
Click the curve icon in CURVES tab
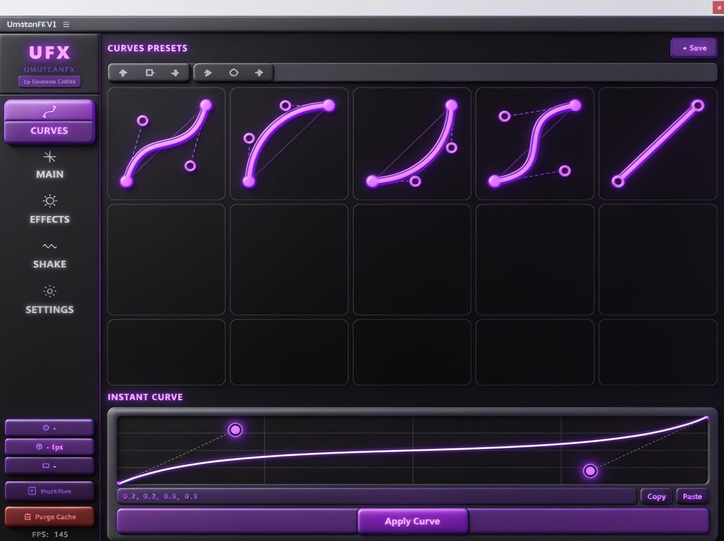coord(49,112)
